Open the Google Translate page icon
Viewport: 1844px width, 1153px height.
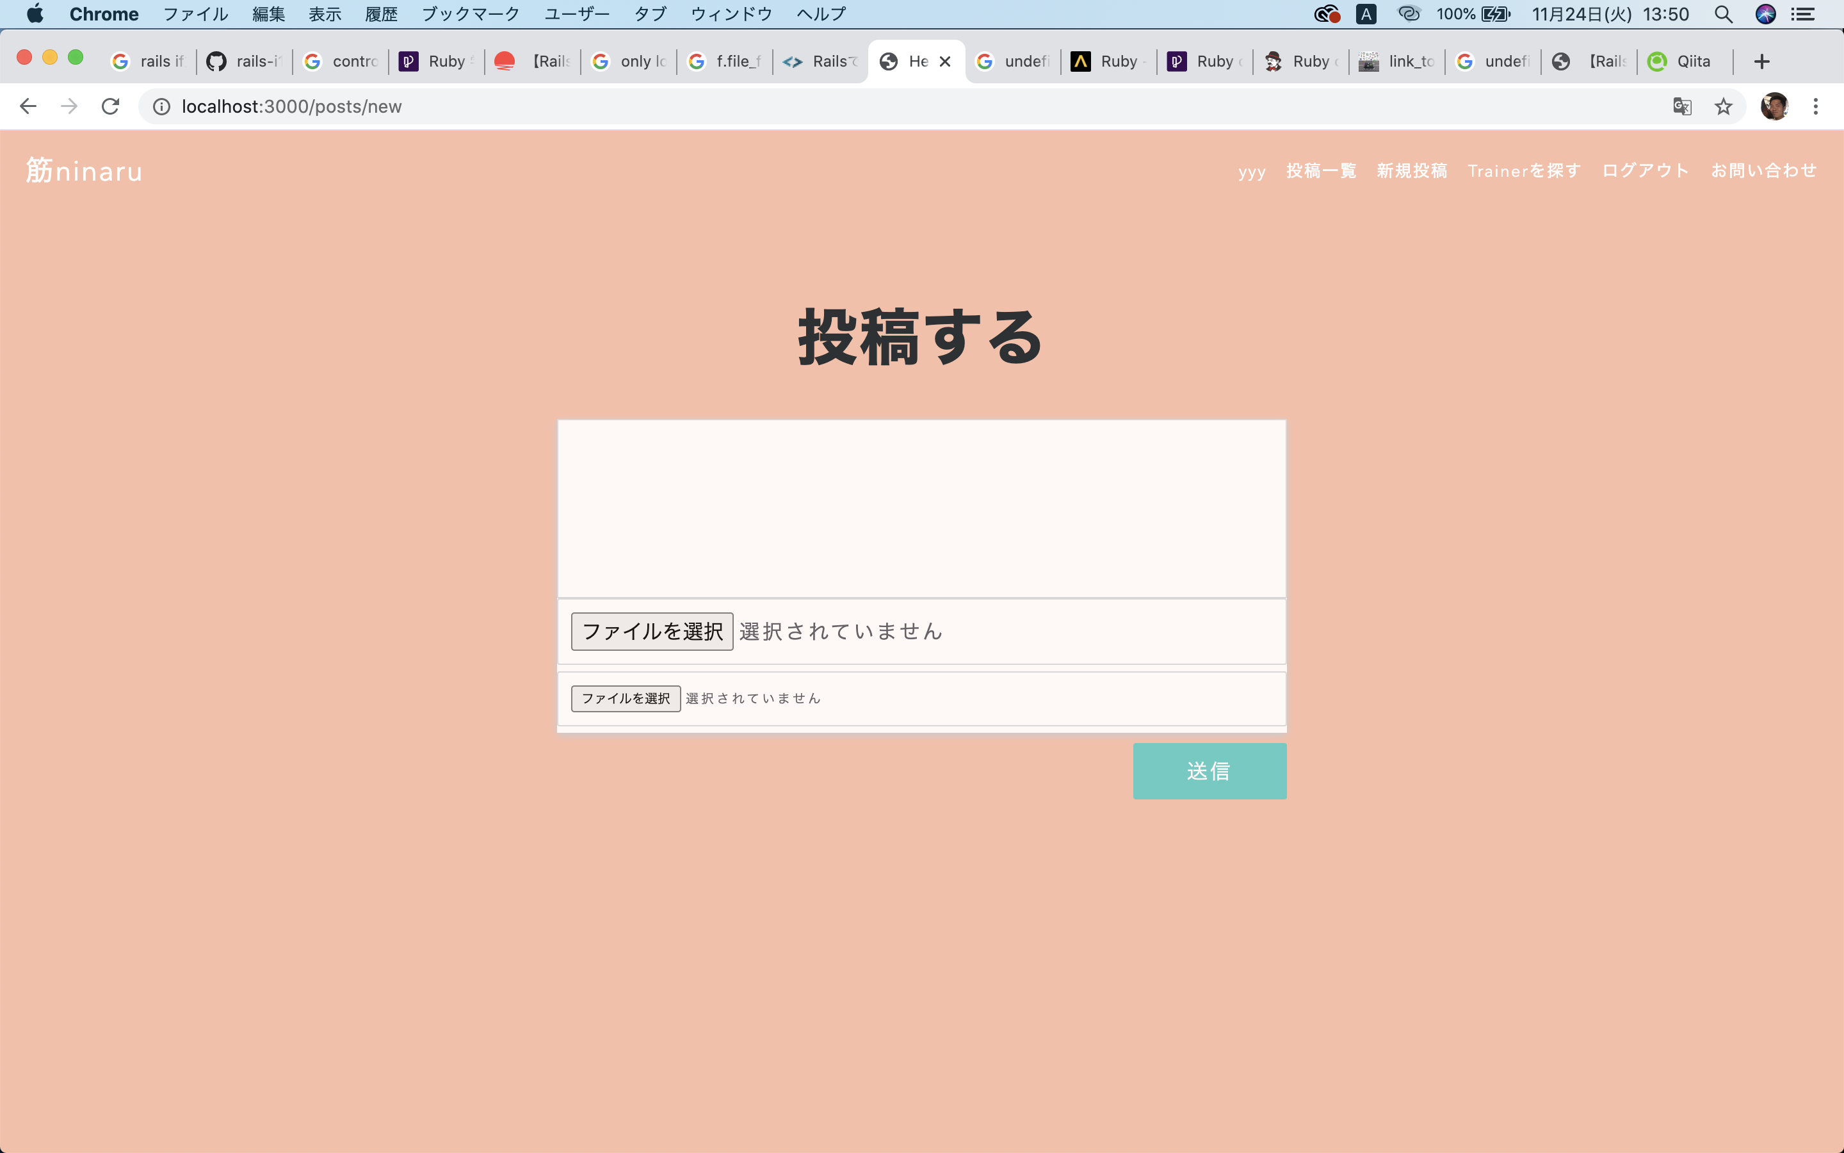pos(1682,106)
